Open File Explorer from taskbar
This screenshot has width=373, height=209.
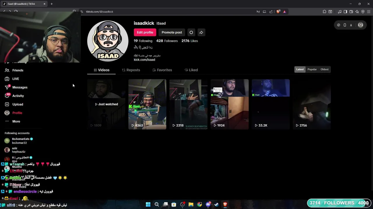[191, 204]
